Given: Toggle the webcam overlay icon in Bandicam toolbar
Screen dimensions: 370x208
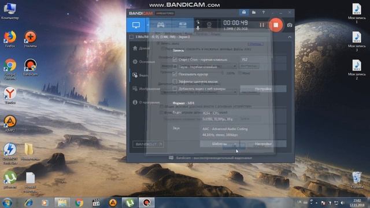Looking at the screenshot, I should coord(209,25).
